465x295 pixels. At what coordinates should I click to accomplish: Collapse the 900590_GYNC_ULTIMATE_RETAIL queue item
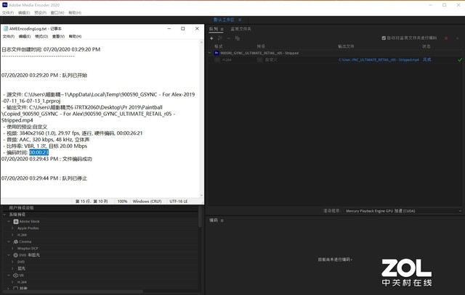click(x=209, y=53)
